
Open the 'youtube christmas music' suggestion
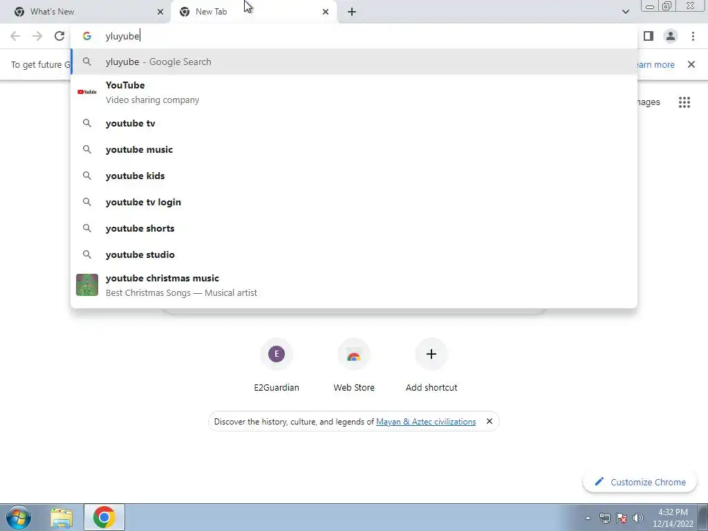point(354,285)
